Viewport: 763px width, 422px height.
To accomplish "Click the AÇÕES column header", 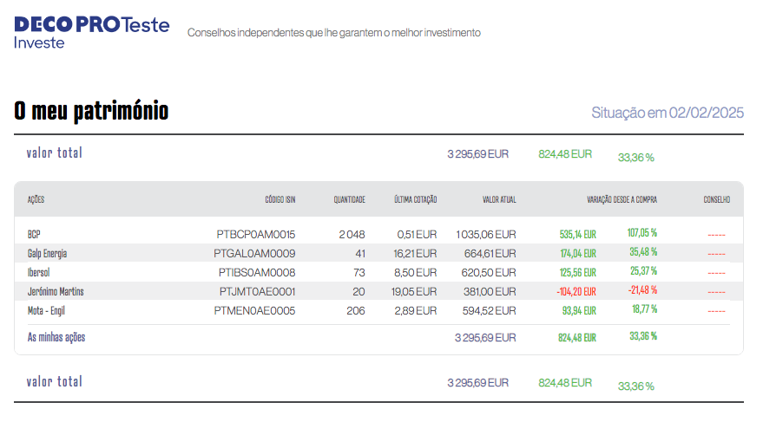I will click(x=36, y=200).
